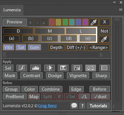
Task: Click the Map button
Action: coord(34,97)
